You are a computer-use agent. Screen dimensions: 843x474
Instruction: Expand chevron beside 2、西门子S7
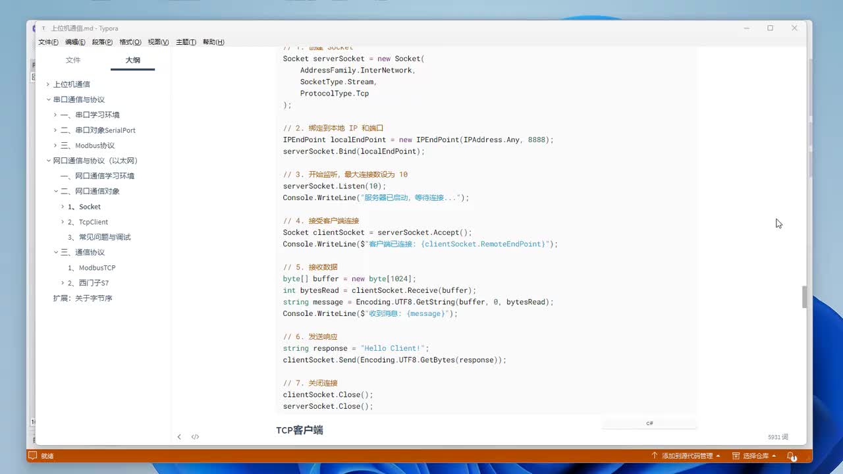point(63,283)
